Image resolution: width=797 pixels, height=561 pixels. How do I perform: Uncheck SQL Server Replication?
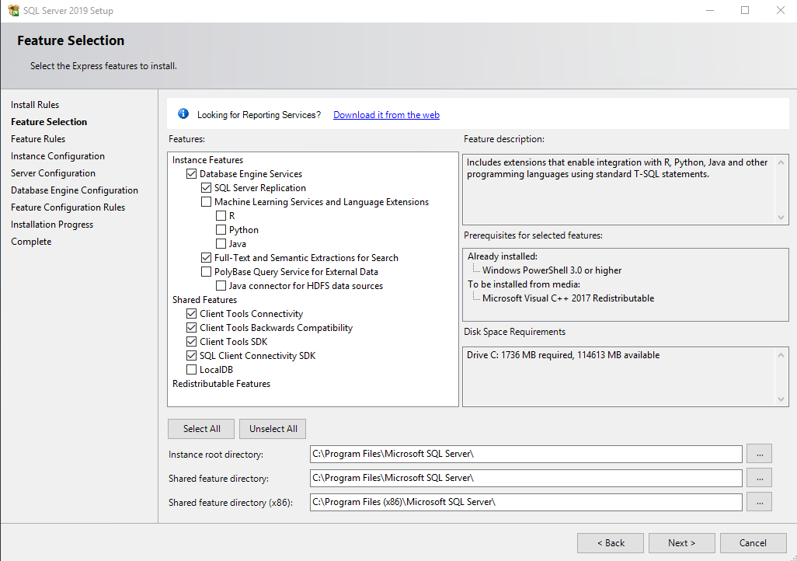point(207,188)
